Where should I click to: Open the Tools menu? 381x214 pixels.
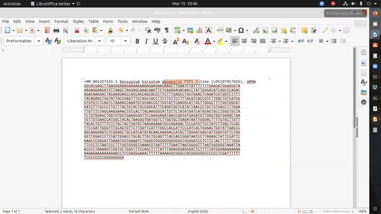(123, 21)
